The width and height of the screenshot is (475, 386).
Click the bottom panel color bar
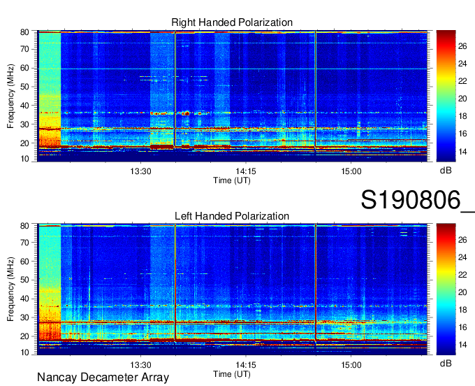tap(446, 289)
